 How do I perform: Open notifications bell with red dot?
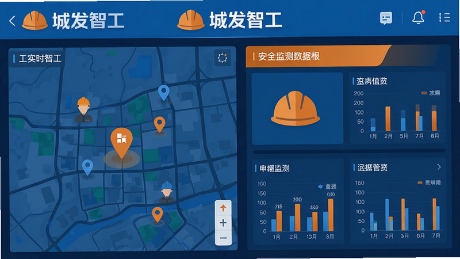point(419,18)
